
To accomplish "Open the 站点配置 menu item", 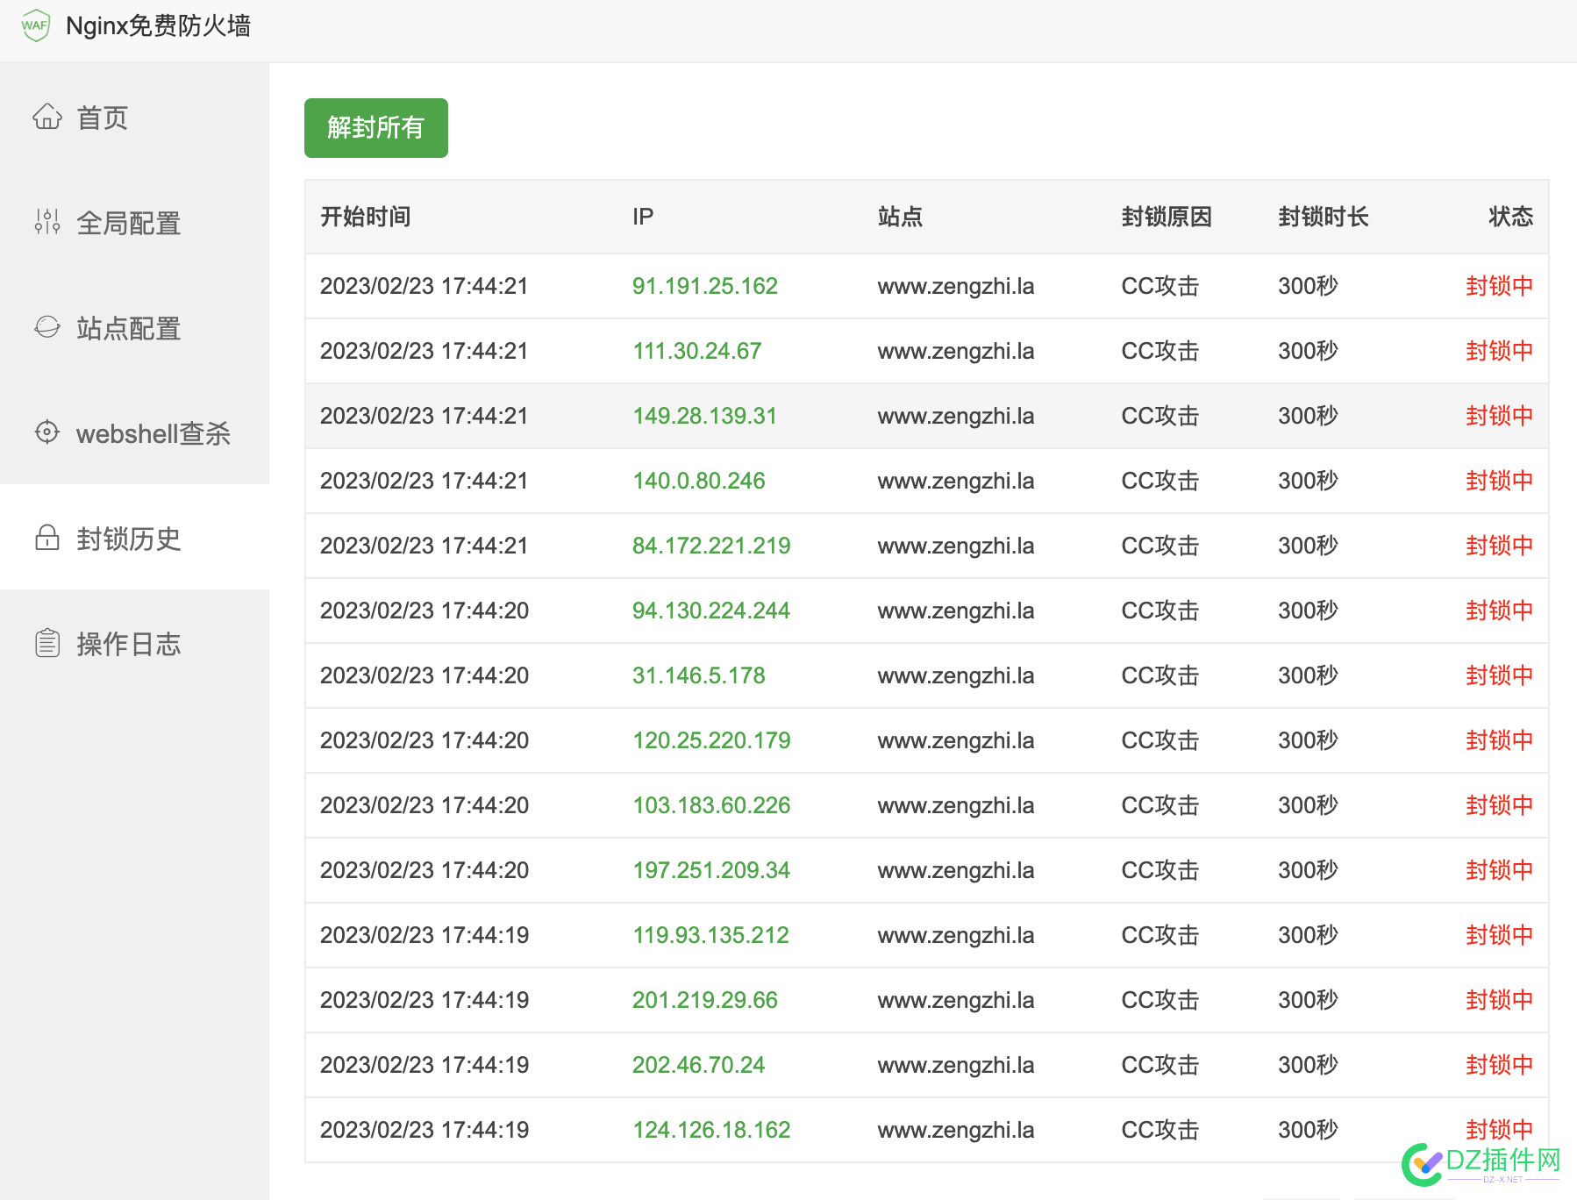I will click(x=134, y=328).
